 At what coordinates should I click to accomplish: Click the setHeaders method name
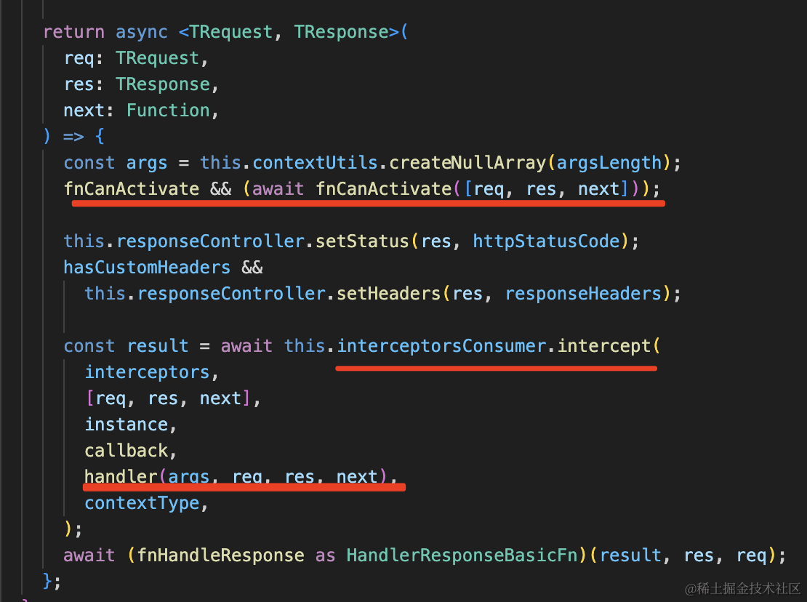389,294
